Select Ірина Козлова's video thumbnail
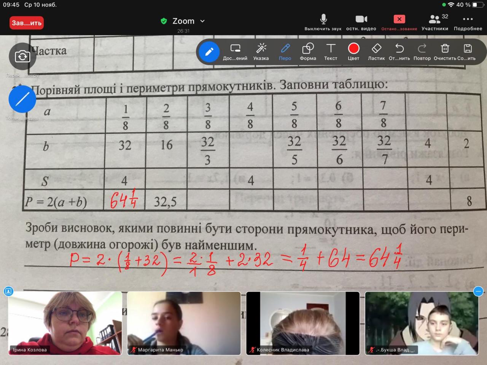 [65, 323]
